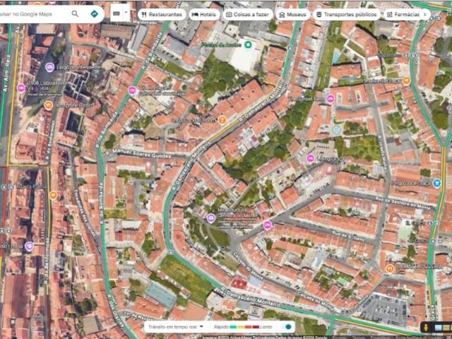Click the Transportes públicos chip
452x339 pixels.
tap(347, 14)
